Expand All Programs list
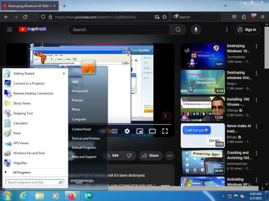269x201 pixels. click(35, 172)
